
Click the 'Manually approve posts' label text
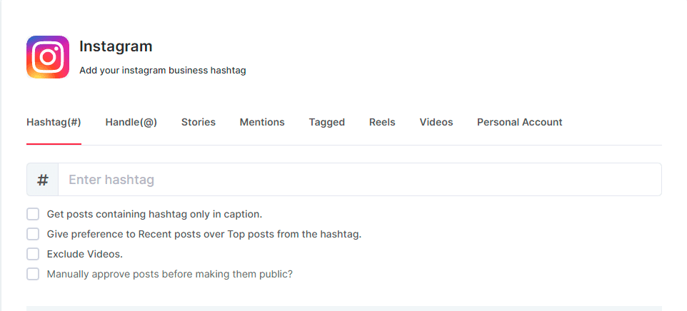[170, 274]
